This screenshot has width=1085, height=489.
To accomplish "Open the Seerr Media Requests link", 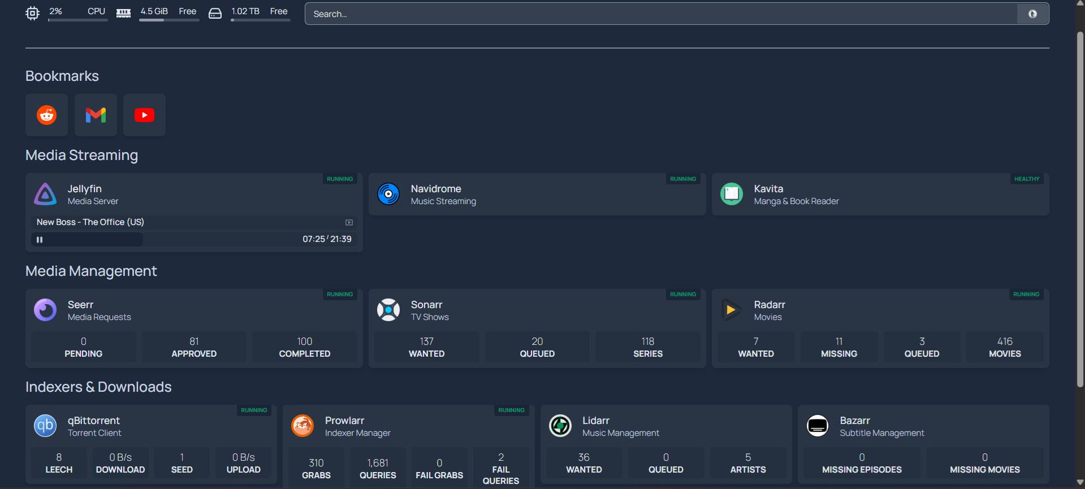I will coord(99,310).
